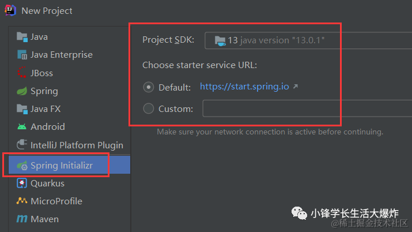This screenshot has width=412, height=232.
Task: Open the https://start.spring.io link
Action: pyautogui.click(x=244, y=87)
